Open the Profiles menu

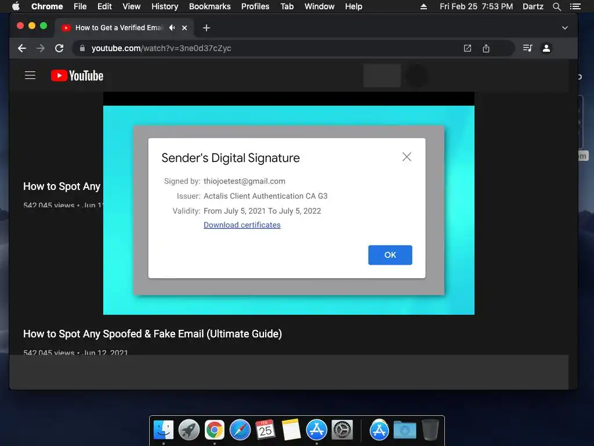(255, 6)
